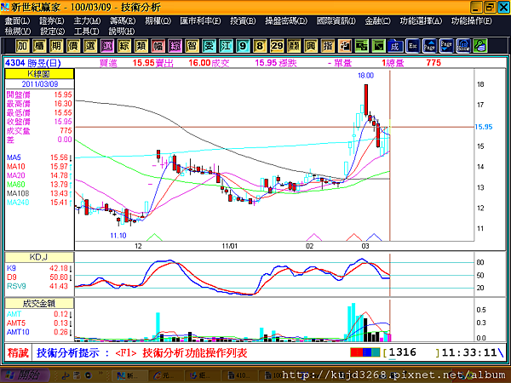Viewport: 511px width, 383px height.
Task: Open the 匯市利率(F) menu
Action: click(200, 20)
